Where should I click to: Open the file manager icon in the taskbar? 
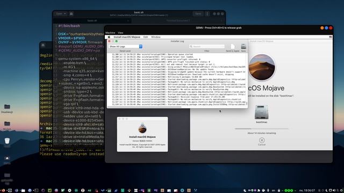[23, 191]
